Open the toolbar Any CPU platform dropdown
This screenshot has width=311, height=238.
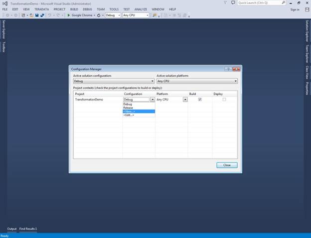(136, 15)
